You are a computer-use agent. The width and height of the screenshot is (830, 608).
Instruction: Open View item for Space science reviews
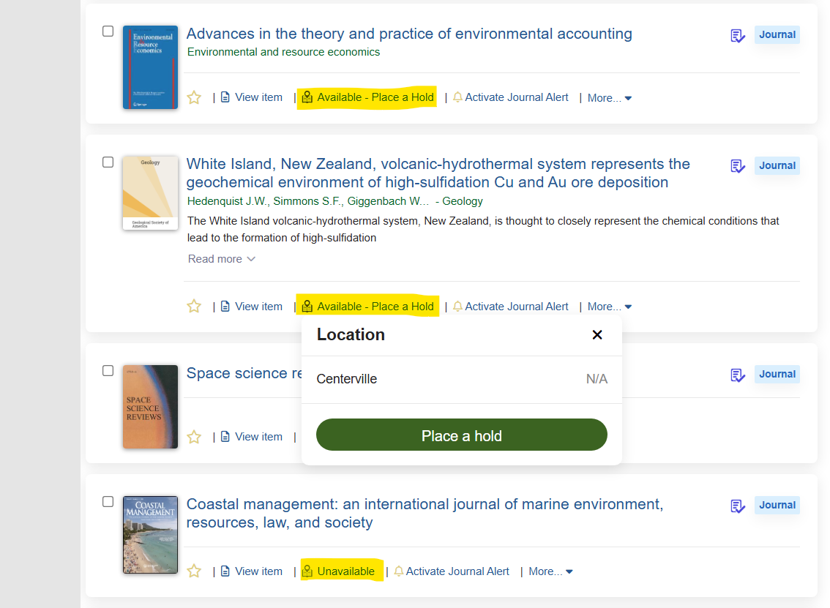click(252, 437)
